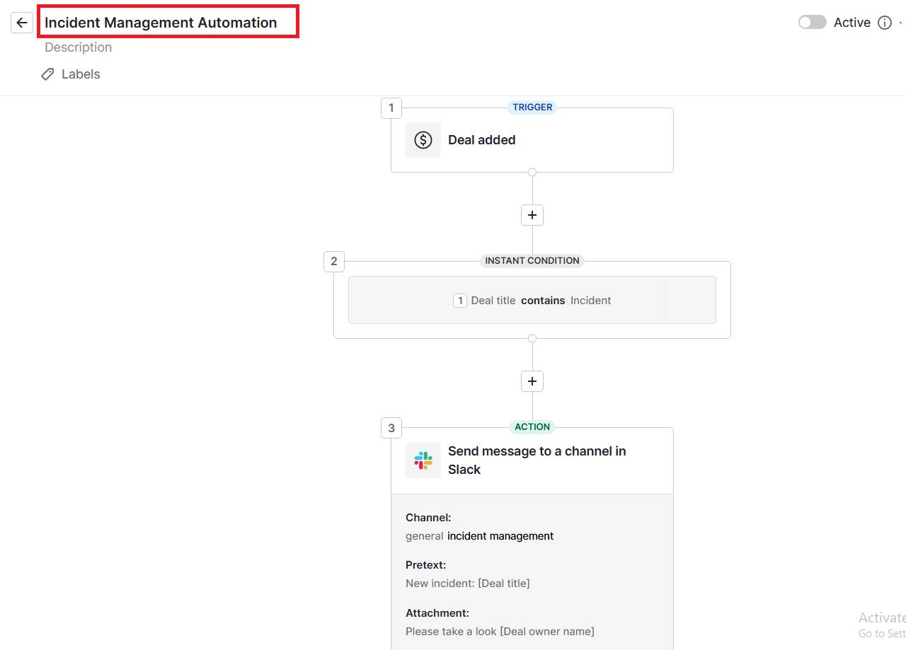Click the Go to Settings activation link

(x=882, y=634)
